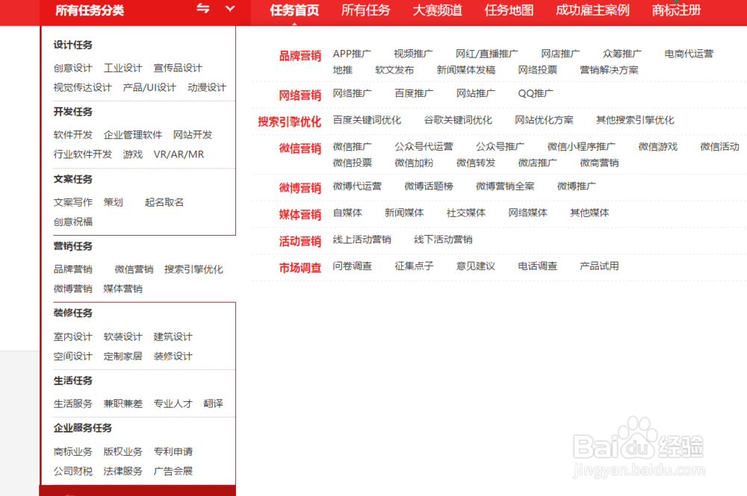The width and height of the screenshot is (747, 496).
Task: Select 线下活动营销 link
Action: coord(443,239)
